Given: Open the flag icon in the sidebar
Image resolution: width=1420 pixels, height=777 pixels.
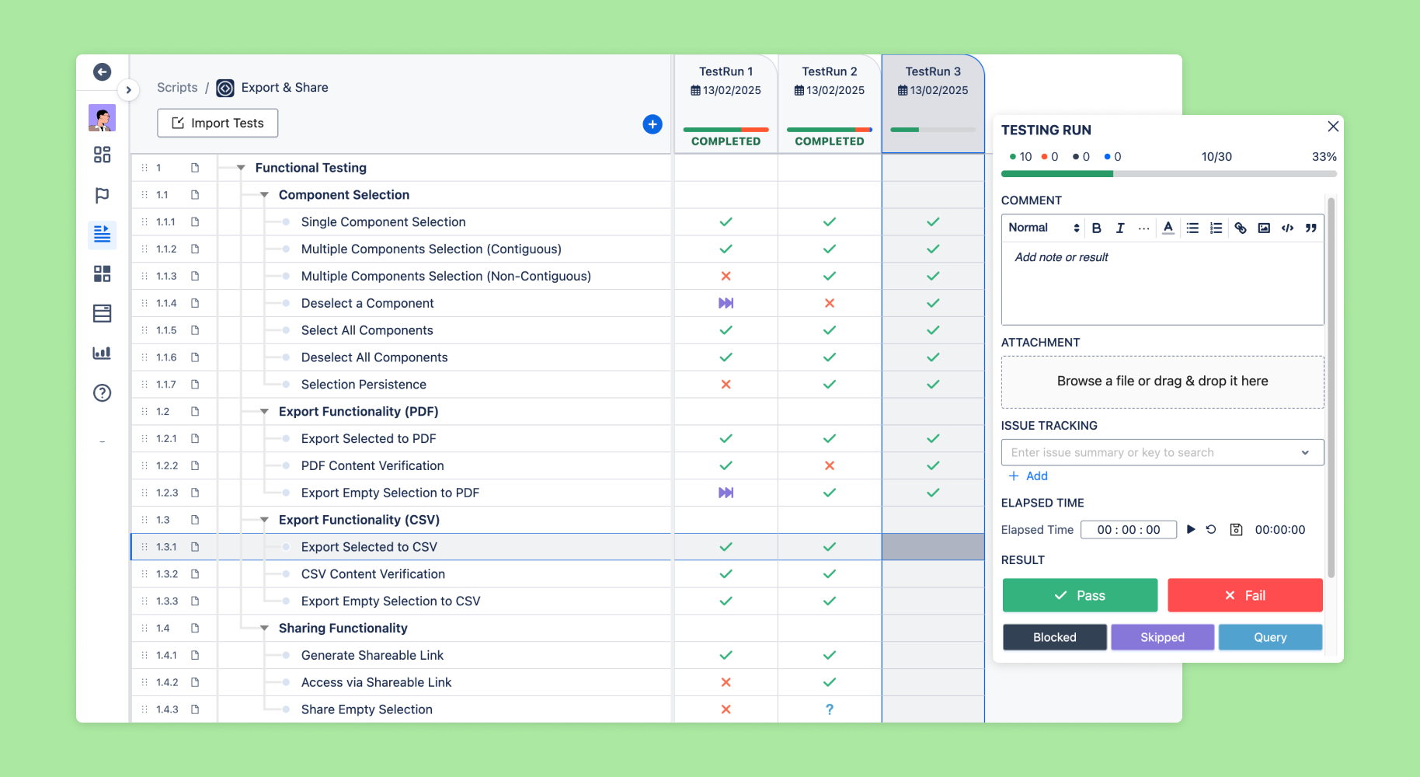Looking at the screenshot, I should pyautogui.click(x=102, y=195).
